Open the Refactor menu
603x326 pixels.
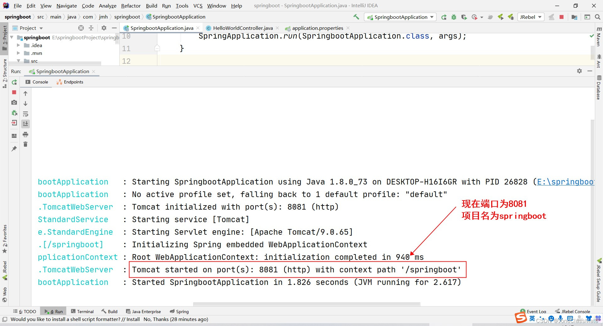131,6
